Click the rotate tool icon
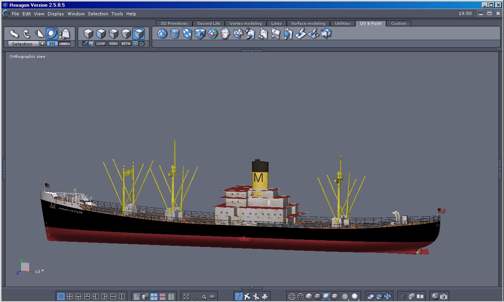This screenshot has height=302, width=504. click(x=27, y=34)
